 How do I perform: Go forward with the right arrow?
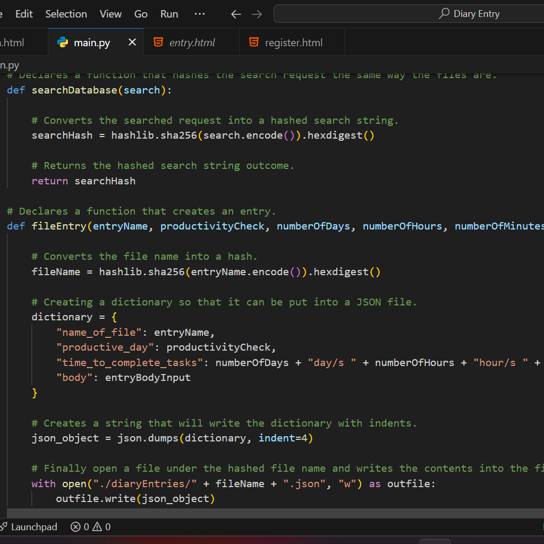[257, 14]
